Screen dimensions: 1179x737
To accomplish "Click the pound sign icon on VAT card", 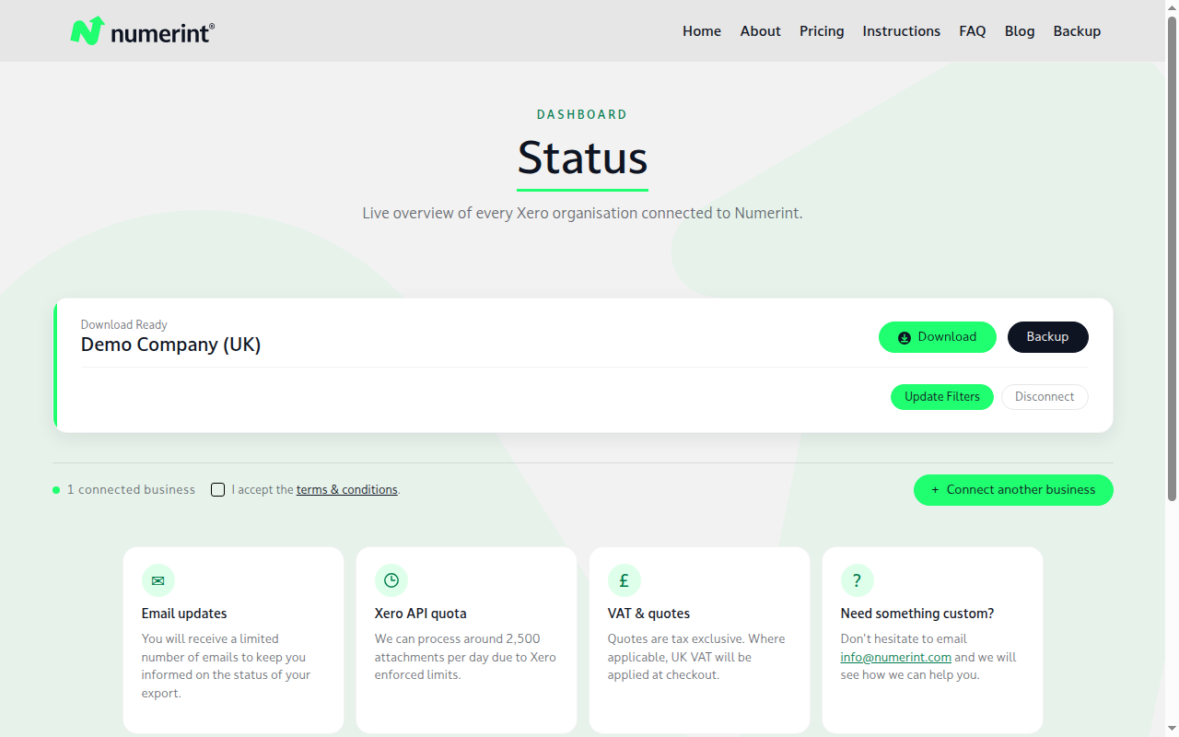I will (625, 580).
